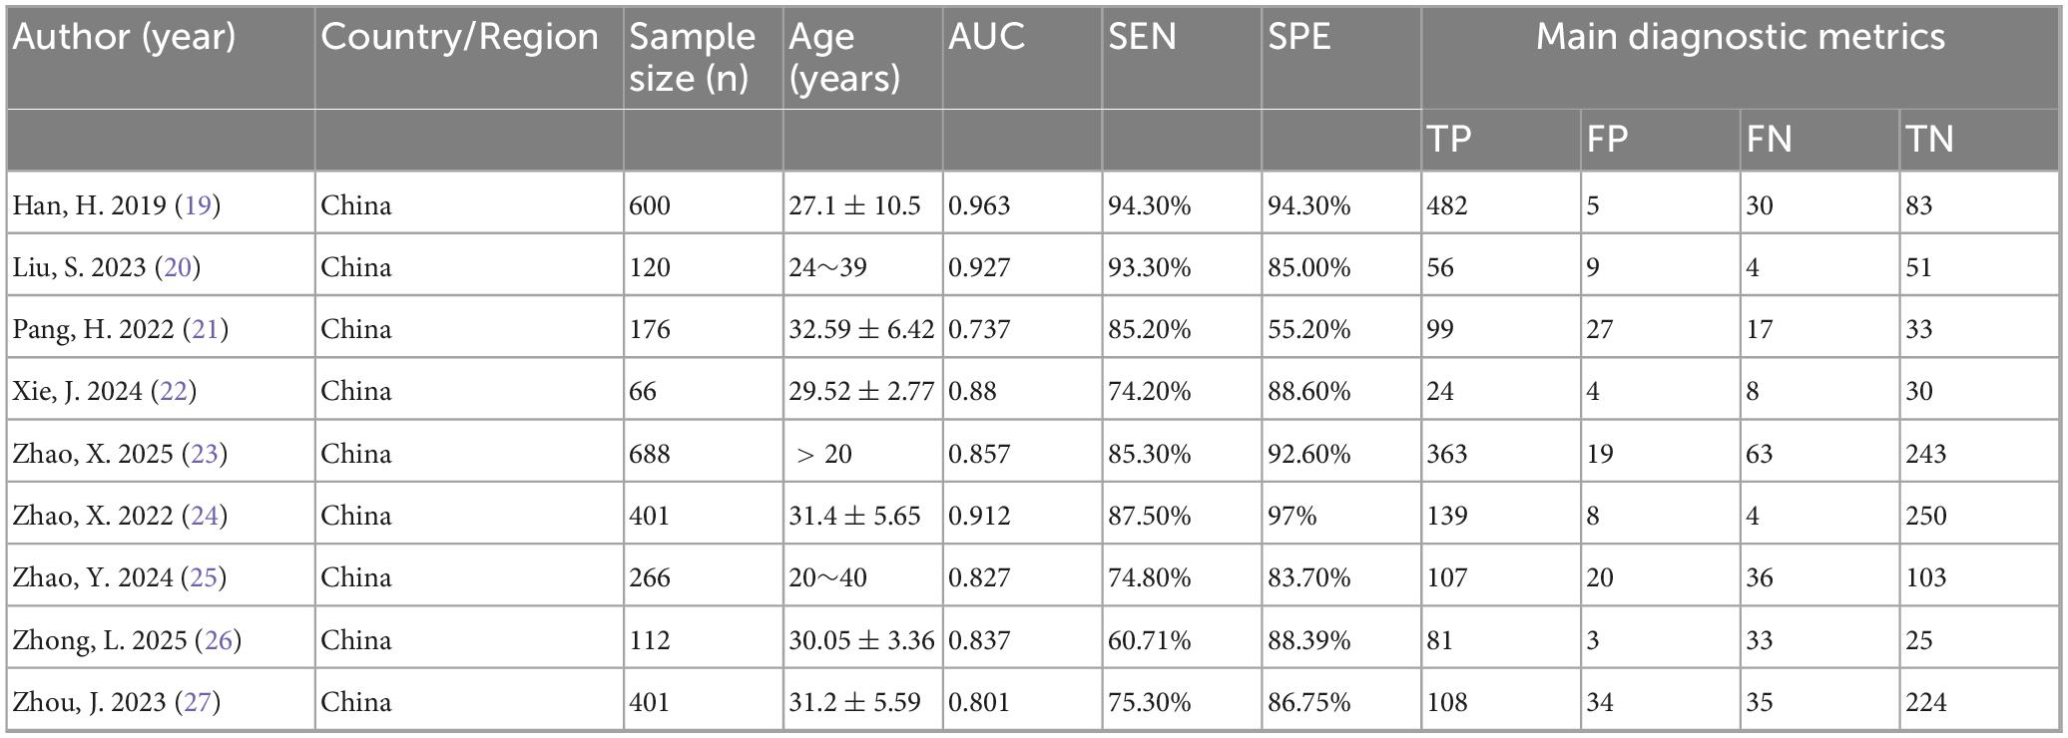
Task: Click the sample size cell showing 688
Action: tap(650, 454)
